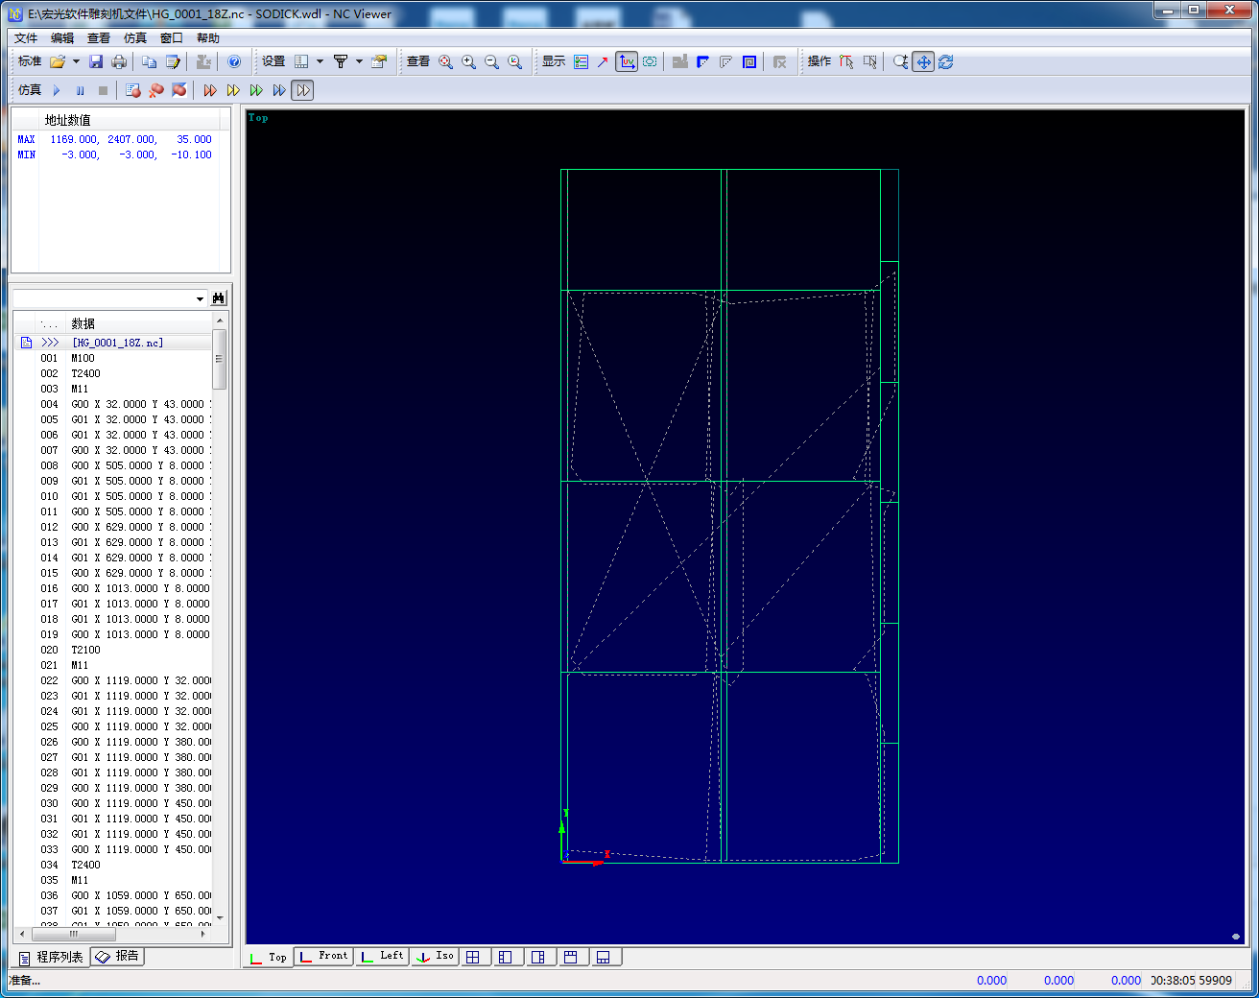Select the dotted rectangle selection tool
The width and height of the screenshot is (1259, 998).
pyautogui.click(x=869, y=61)
